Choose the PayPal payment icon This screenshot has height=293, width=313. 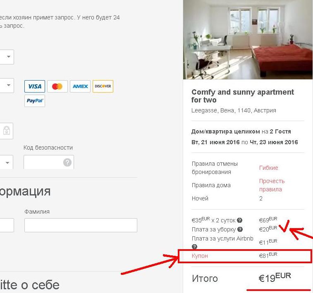click(35, 101)
